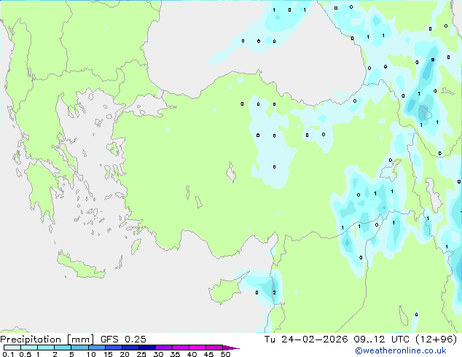Click the 5 mm legend color box

tap(80, 348)
